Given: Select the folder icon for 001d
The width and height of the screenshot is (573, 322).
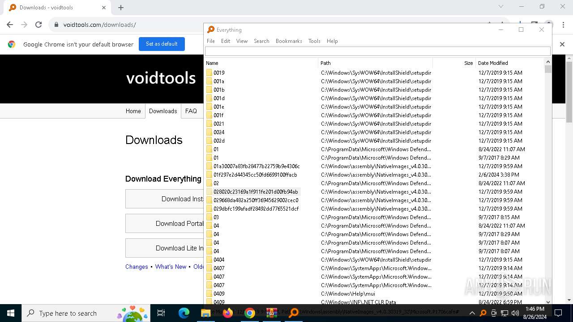Looking at the screenshot, I should coord(209,98).
